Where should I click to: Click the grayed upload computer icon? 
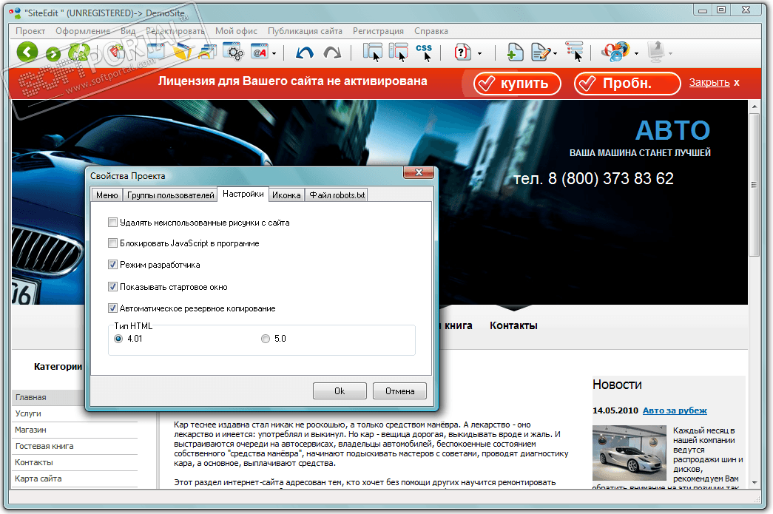655,52
